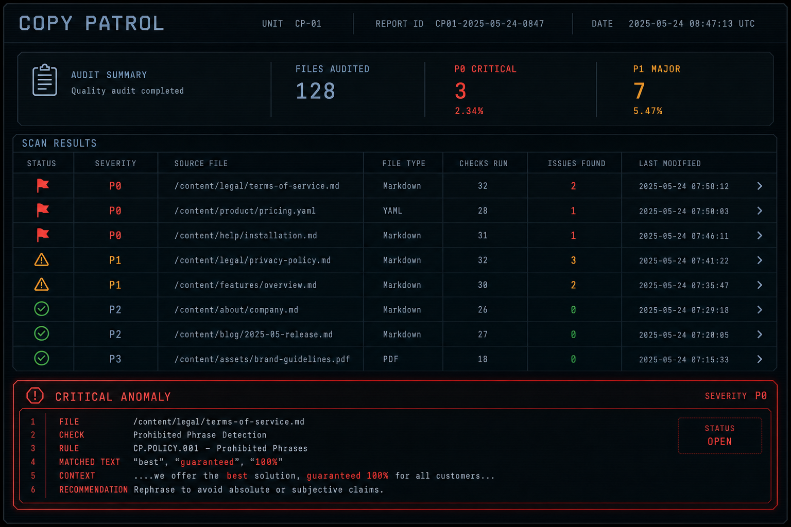Click the COPY PATROL title
Screen dimensions: 791x527
pos(92,23)
